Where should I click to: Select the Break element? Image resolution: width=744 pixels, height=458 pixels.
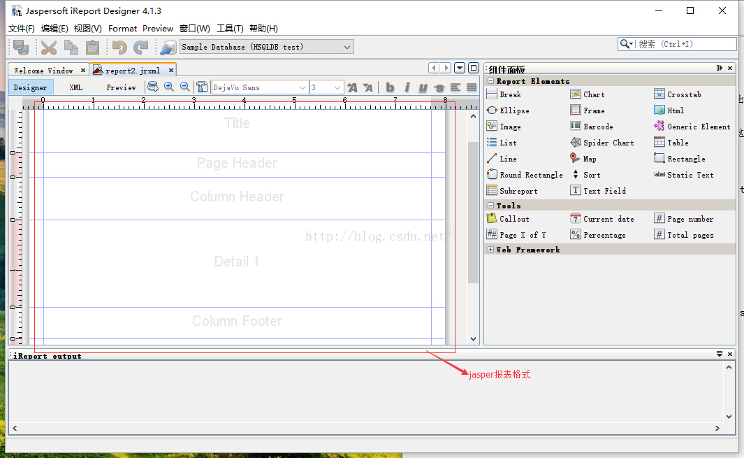click(x=504, y=94)
